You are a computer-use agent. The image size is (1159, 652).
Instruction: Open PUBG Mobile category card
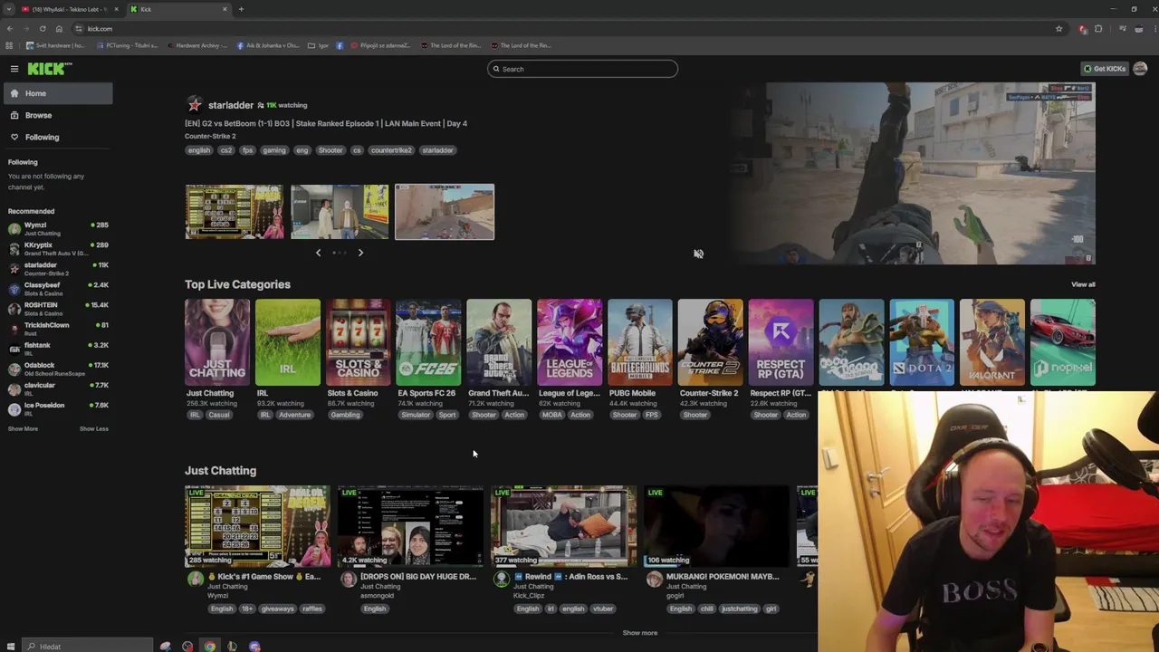(640, 342)
